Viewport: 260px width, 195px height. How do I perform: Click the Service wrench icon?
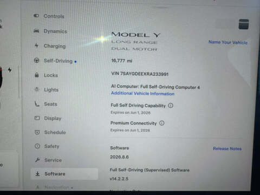37,160
